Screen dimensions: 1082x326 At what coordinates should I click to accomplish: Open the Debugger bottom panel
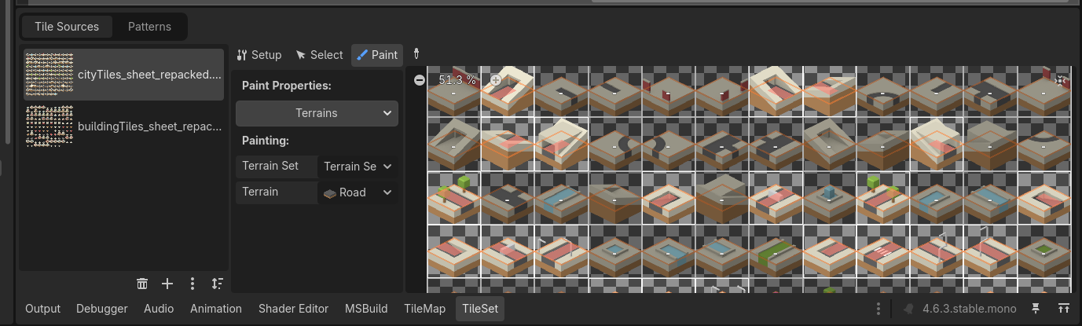[102, 309]
